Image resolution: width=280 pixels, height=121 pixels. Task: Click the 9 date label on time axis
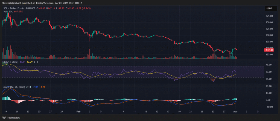(x=123, y=111)
